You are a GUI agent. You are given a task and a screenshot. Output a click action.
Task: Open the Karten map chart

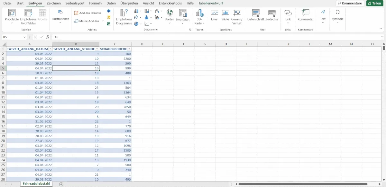click(170, 16)
